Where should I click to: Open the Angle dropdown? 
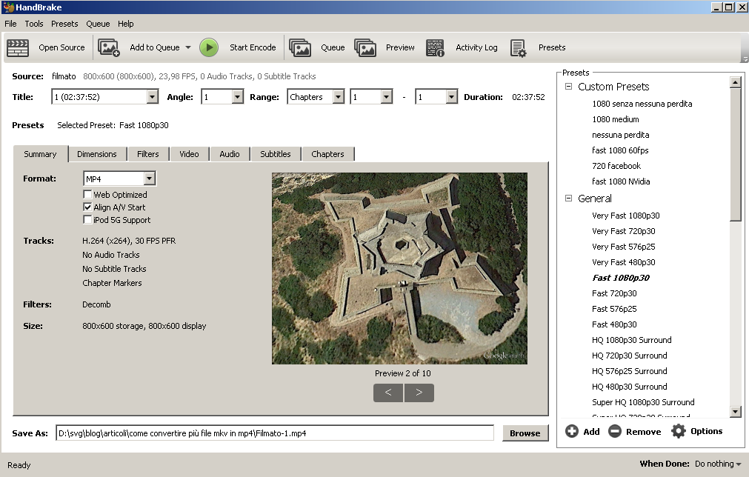pyautogui.click(x=237, y=97)
